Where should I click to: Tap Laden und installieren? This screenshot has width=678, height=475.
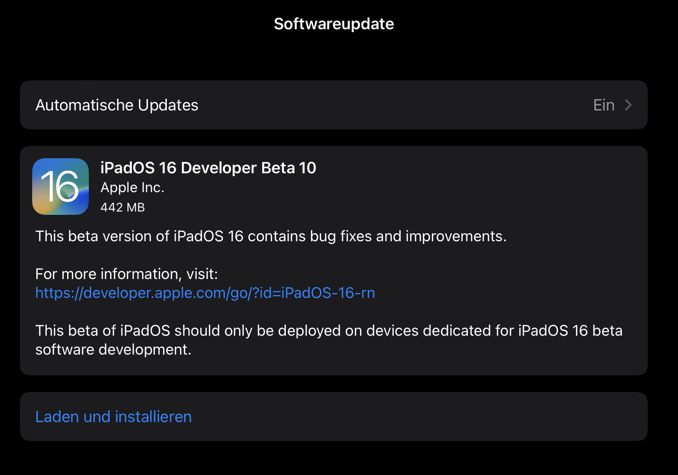coord(113,416)
